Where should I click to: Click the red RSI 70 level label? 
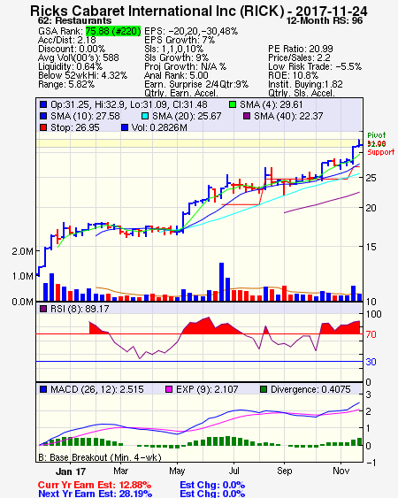click(x=371, y=334)
